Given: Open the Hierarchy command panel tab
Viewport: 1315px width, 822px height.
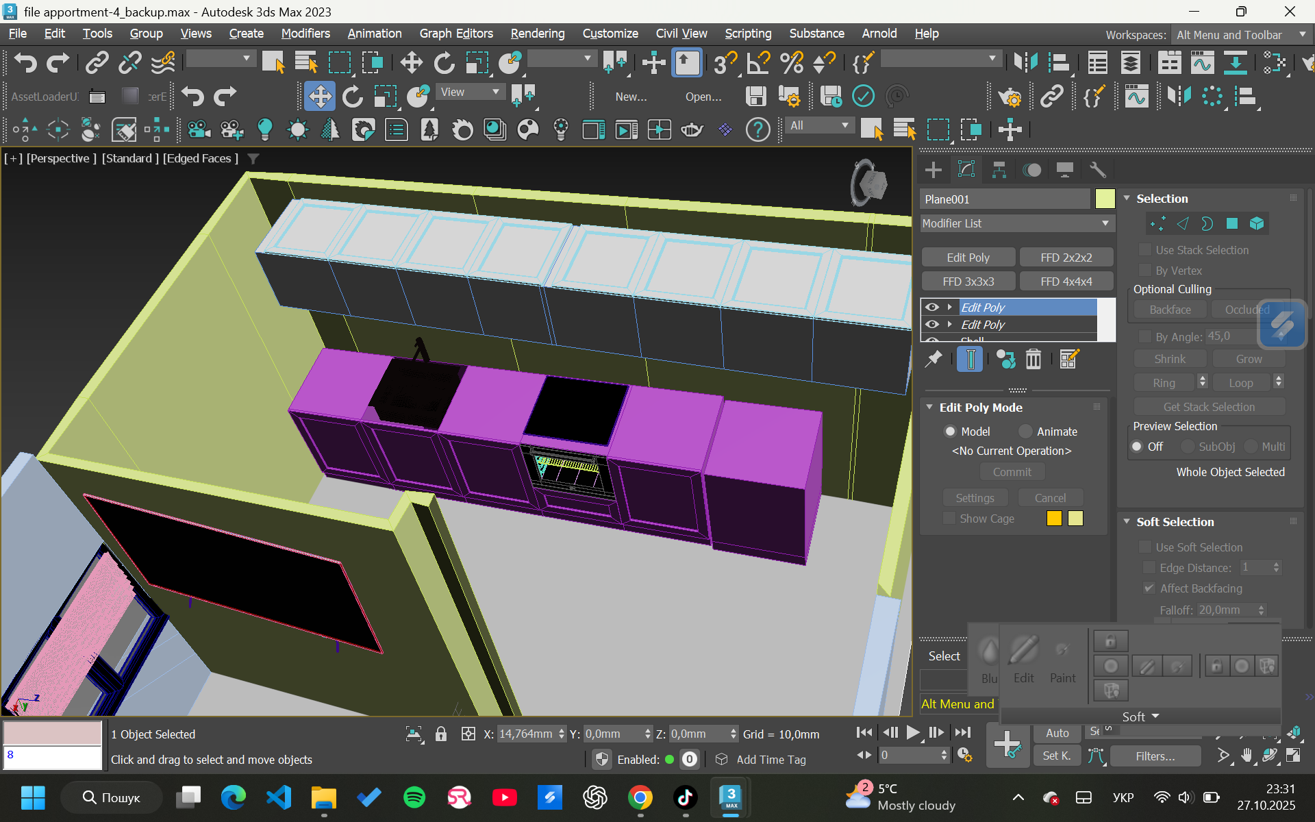Looking at the screenshot, I should [x=999, y=170].
